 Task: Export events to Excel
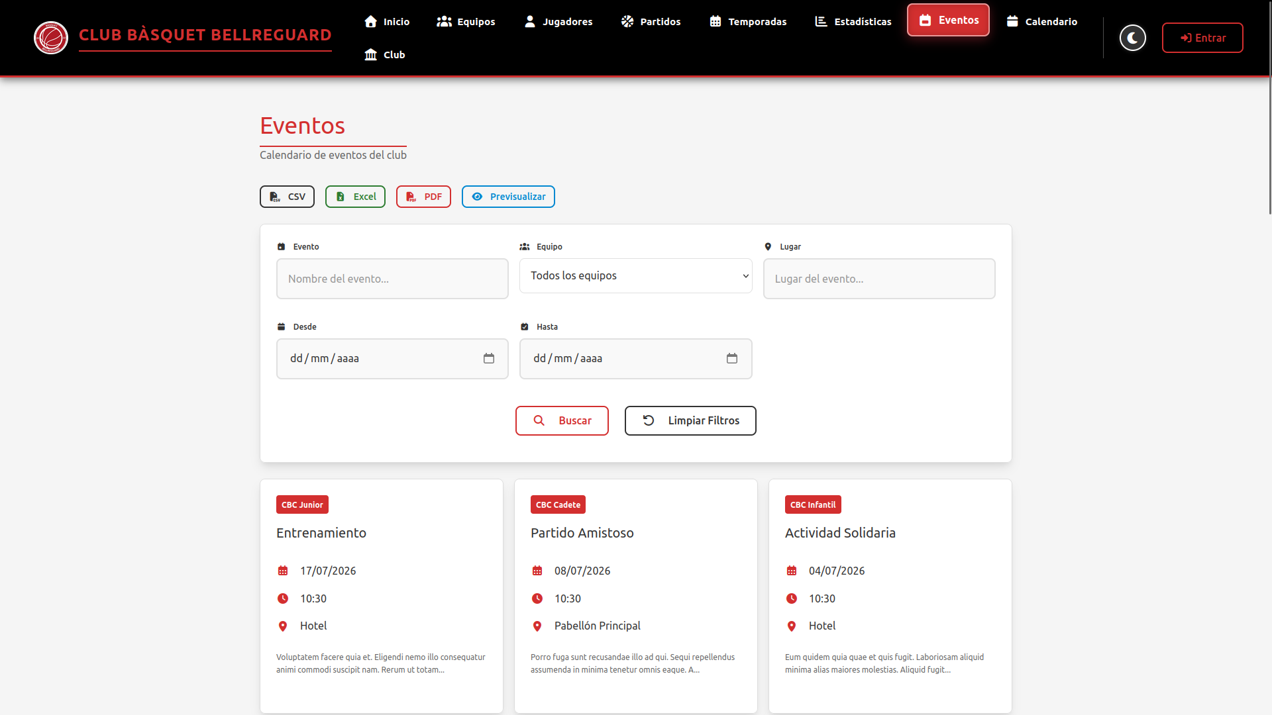355,197
